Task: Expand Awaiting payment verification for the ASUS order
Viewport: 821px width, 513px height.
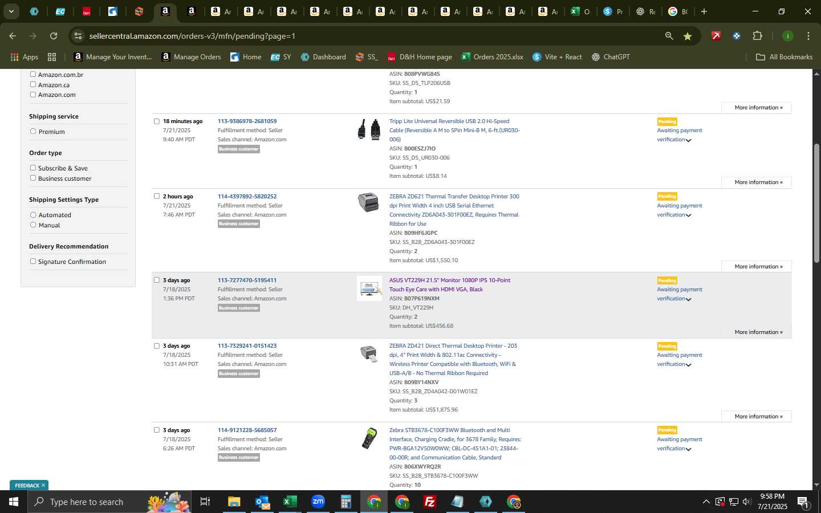Action: (679, 294)
